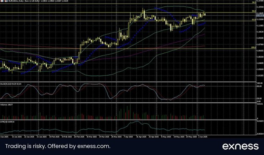Click the 13 Jan 2025 date on the time axis
Viewport: 264px width, 155px height.
click(x=16, y=137)
